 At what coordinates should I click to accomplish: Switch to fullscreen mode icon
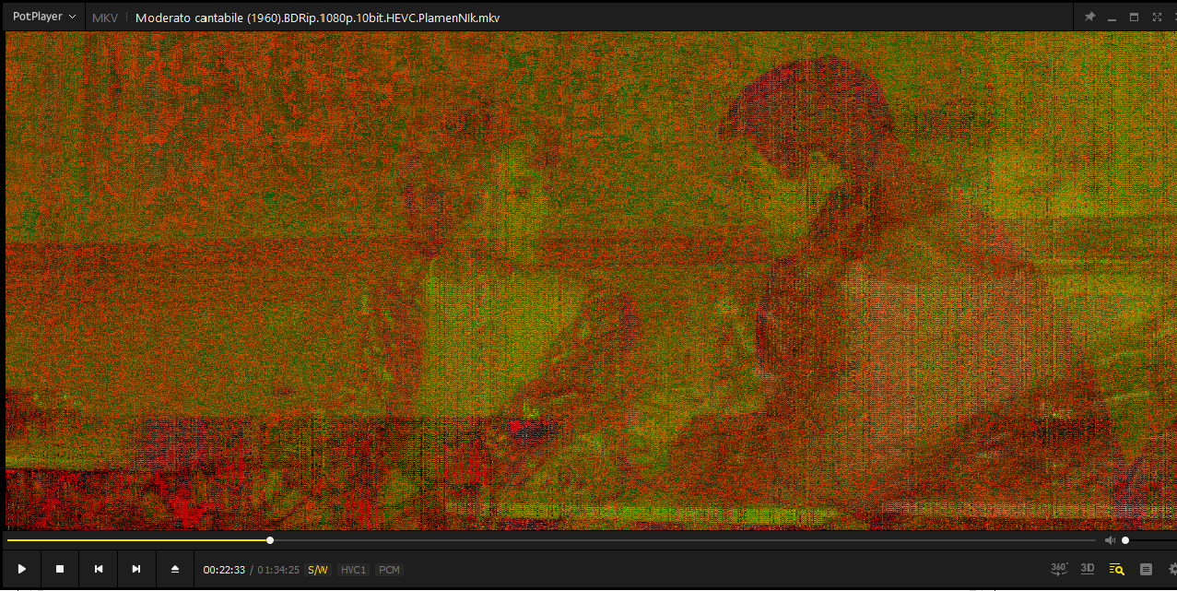(x=1157, y=17)
